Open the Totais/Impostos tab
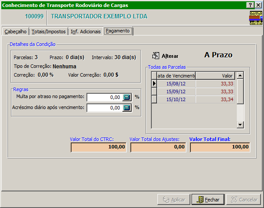This screenshot has width=264, height=208. pos(49,32)
